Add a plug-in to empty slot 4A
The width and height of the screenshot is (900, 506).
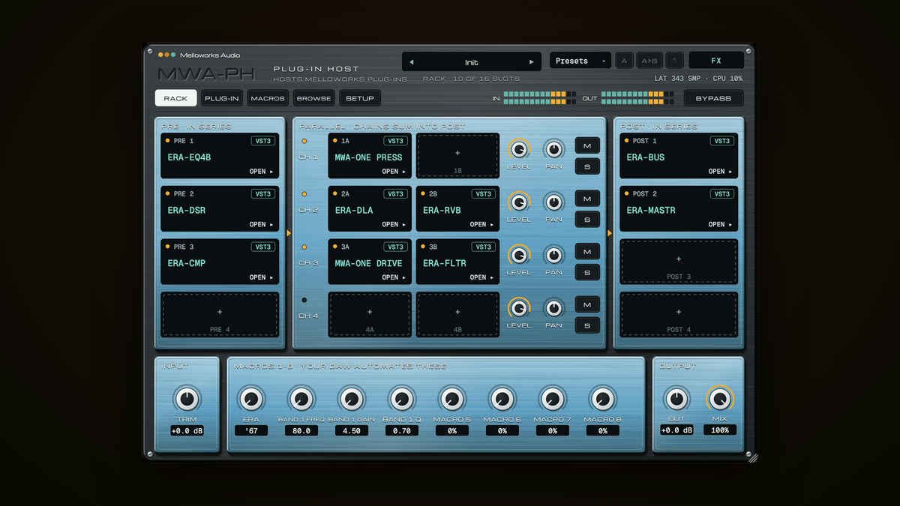click(x=370, y=315)
